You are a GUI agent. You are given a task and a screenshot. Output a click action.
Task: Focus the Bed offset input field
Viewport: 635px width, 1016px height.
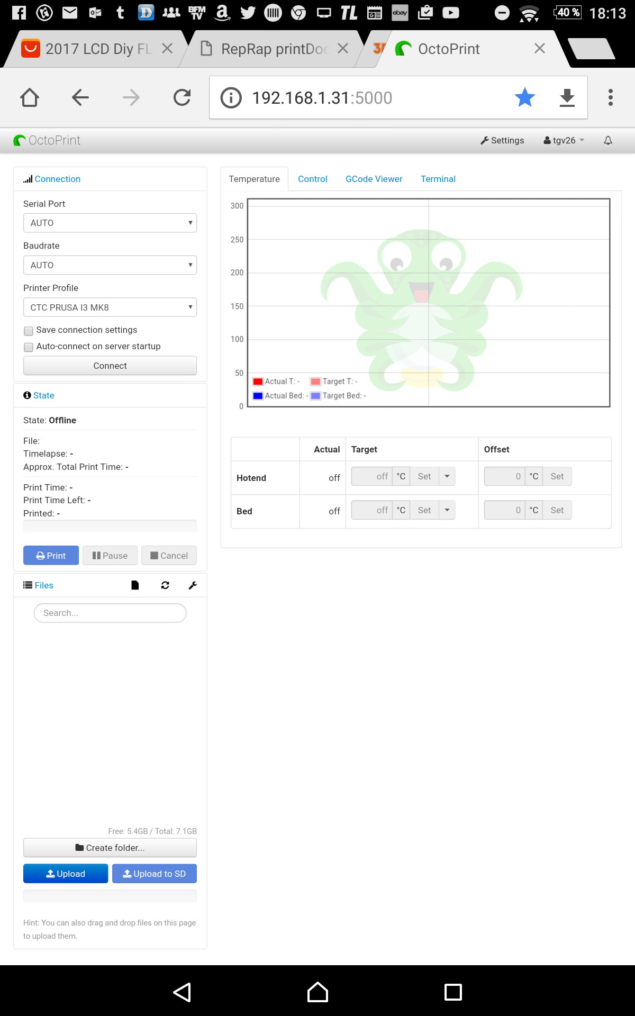coord(505,510)
